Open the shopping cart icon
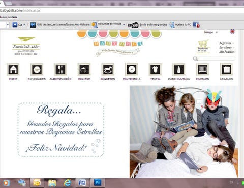244x188 pixels. [203, 46]
